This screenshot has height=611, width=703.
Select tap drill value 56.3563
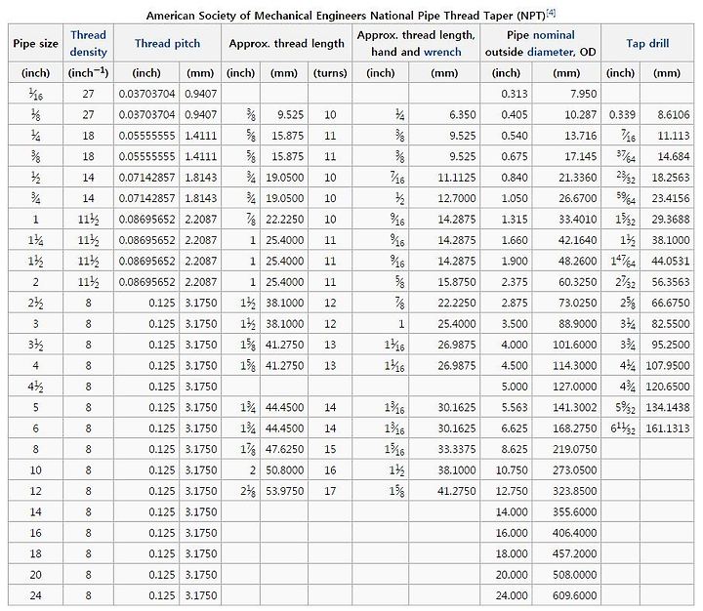coord(670,282)
